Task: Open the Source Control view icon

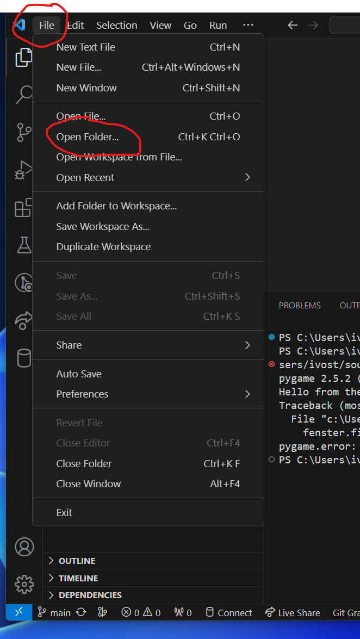Action: (x=23, y=132)
